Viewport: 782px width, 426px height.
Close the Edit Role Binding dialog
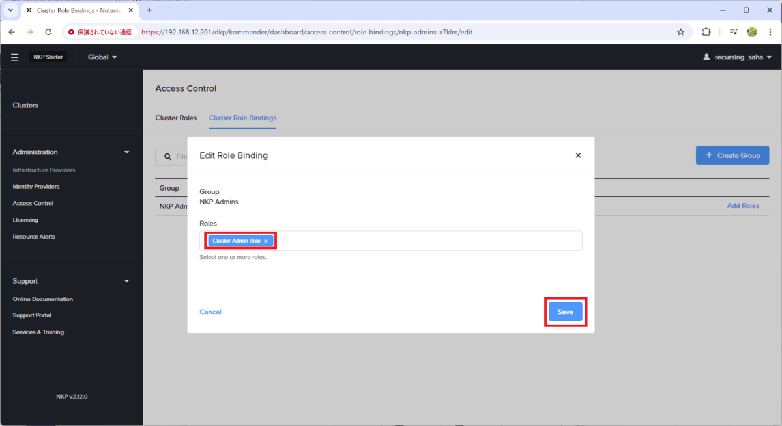578,155
